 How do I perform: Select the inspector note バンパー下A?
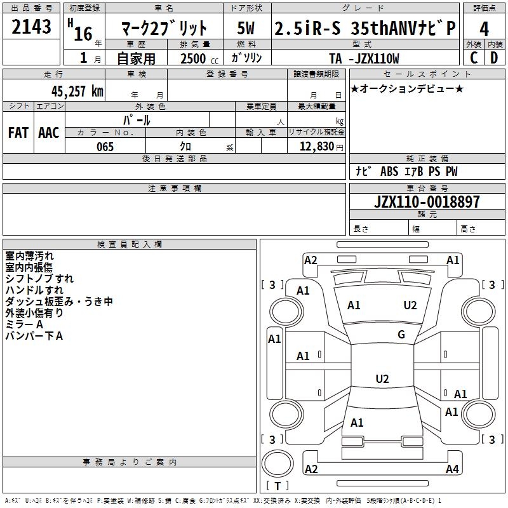tap(34, 336)
